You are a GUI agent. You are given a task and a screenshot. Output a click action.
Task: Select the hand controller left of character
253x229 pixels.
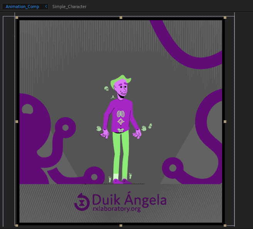[x=99, y=128]
